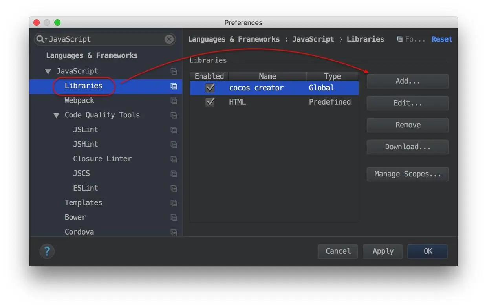The width and height of the screenshot is (487, 308).
Task: Click the Languages & Frameworks breadcrumb
Action: tap(234, 39)
